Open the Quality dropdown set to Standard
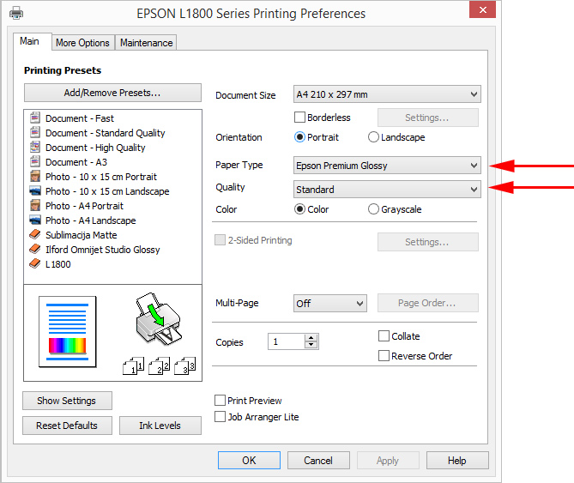574x483 pixels. click(x=386, y=190)
